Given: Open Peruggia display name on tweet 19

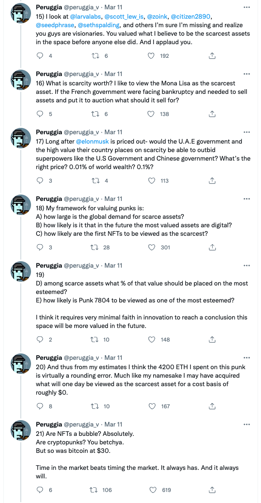Looking at the screenshot, I should 49,265.
